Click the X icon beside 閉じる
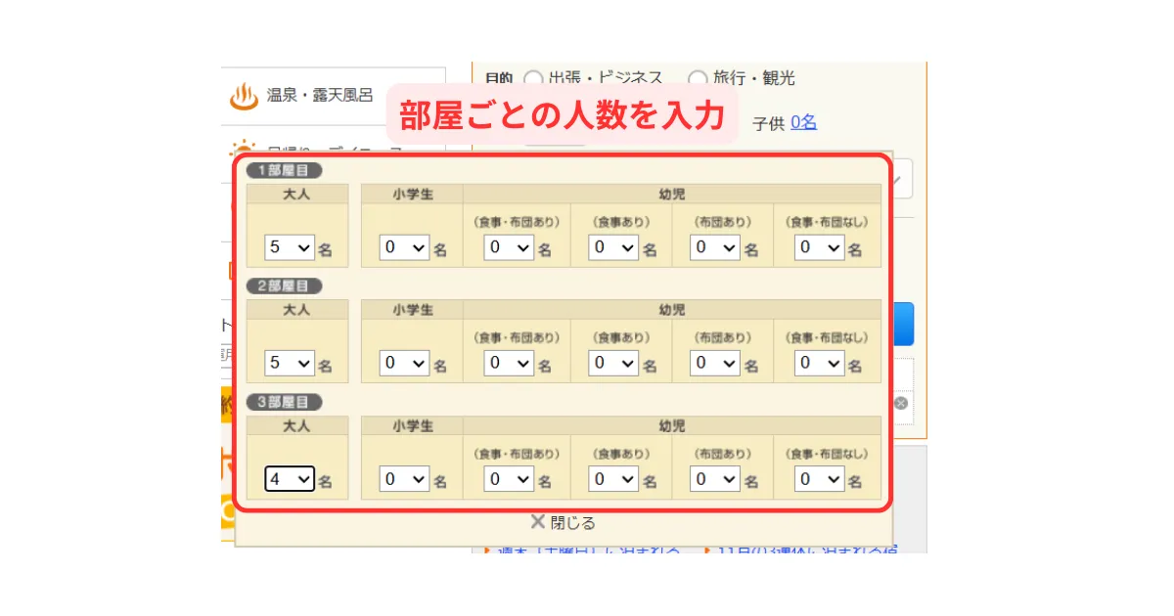The width and height of the screenshot is (1174, 616). click(537, 522)
